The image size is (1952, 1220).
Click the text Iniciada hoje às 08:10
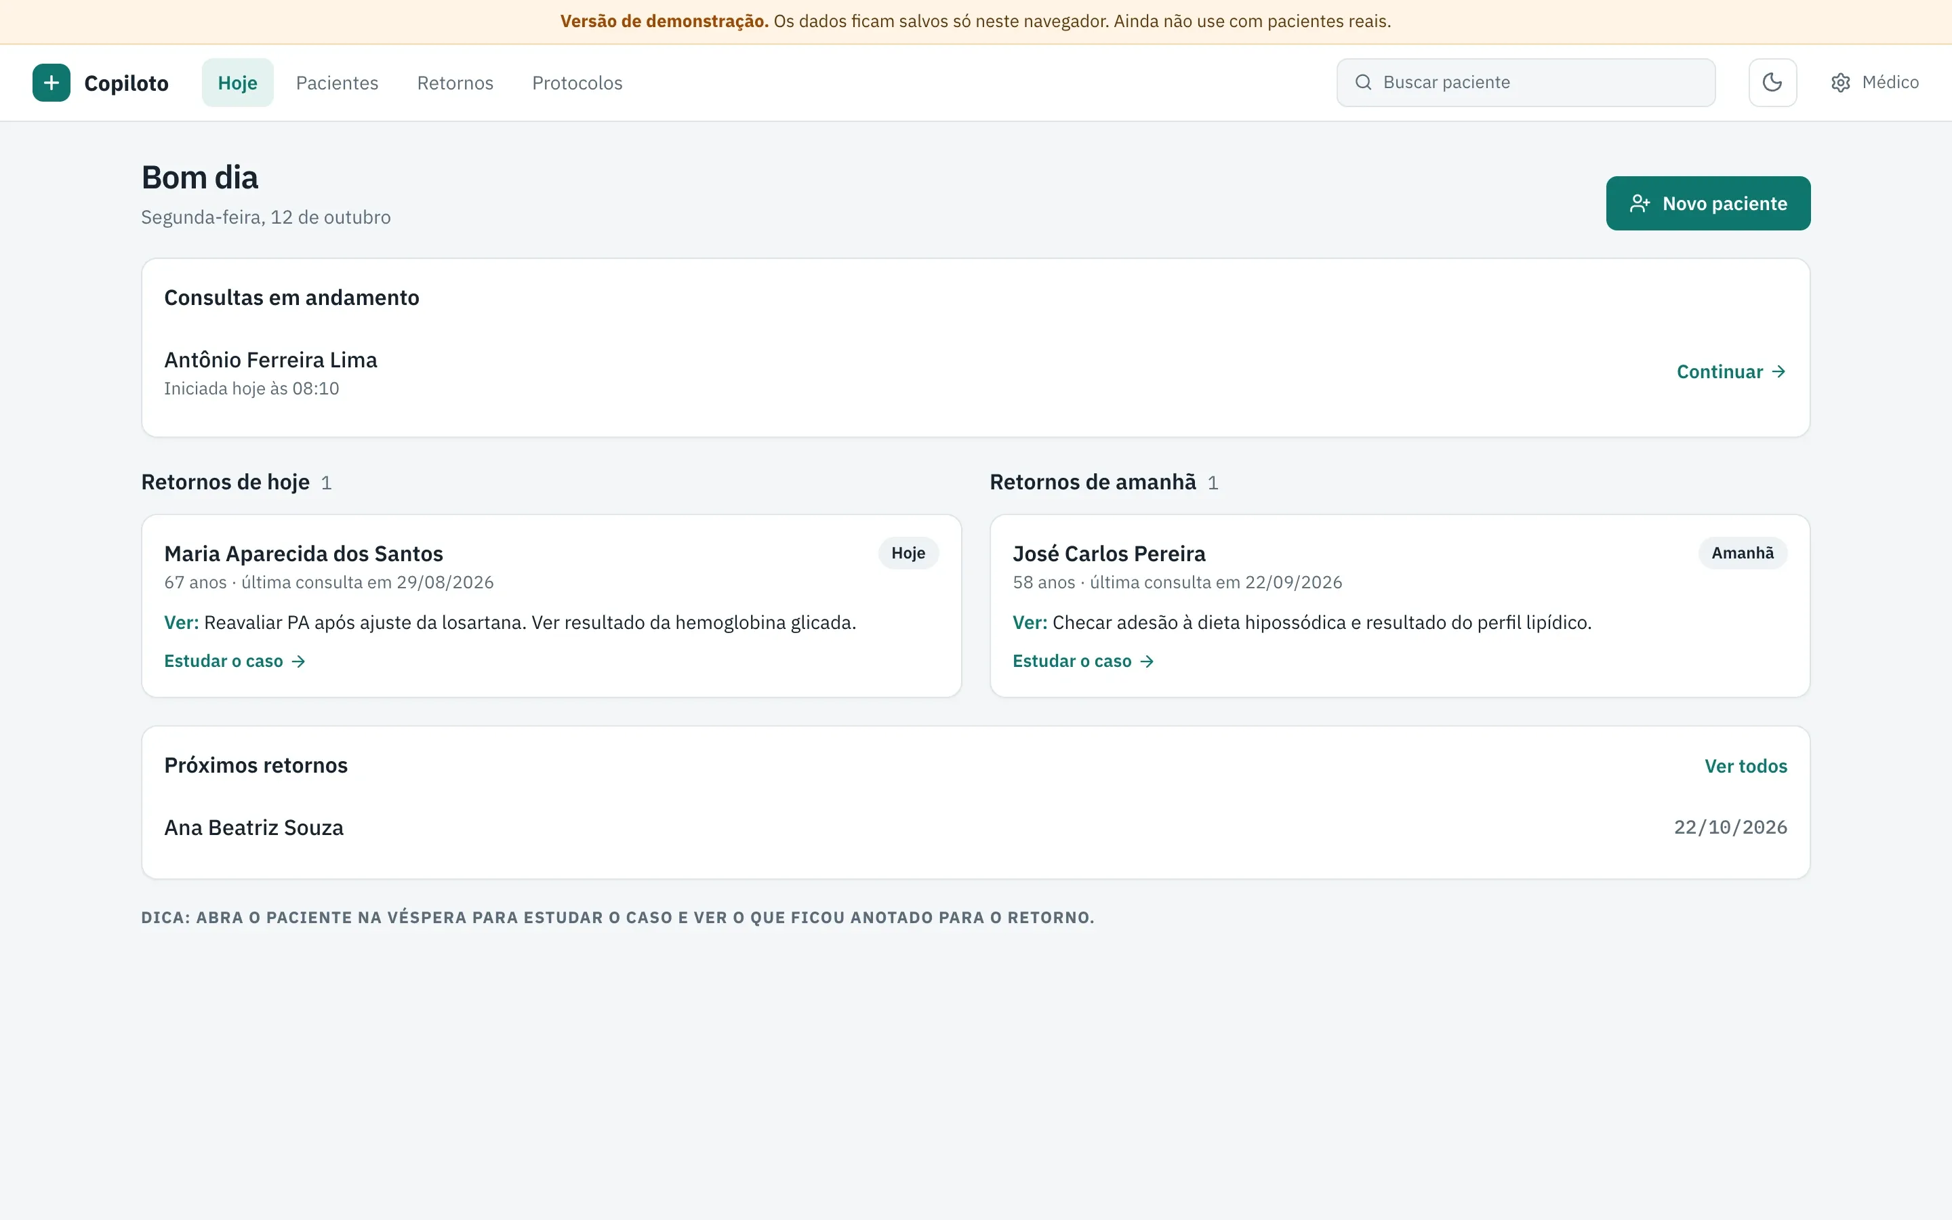[251, 389]
